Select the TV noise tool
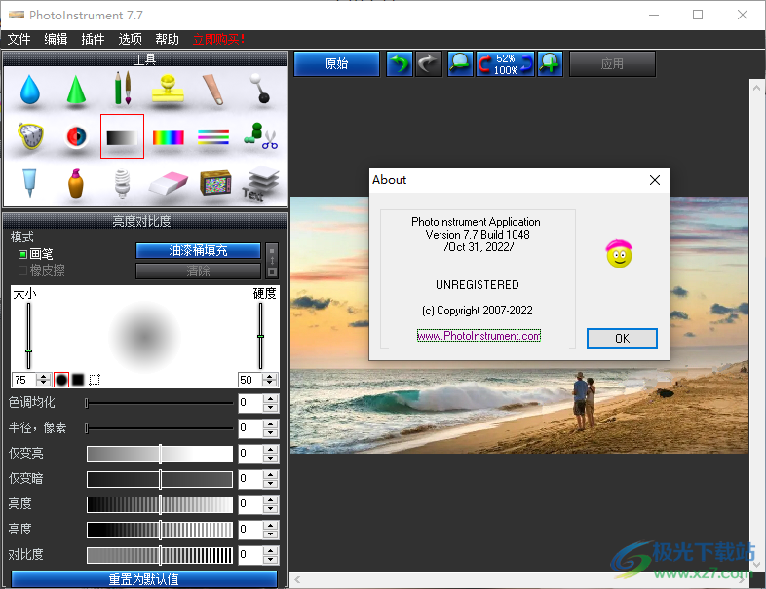 [215, 183]
